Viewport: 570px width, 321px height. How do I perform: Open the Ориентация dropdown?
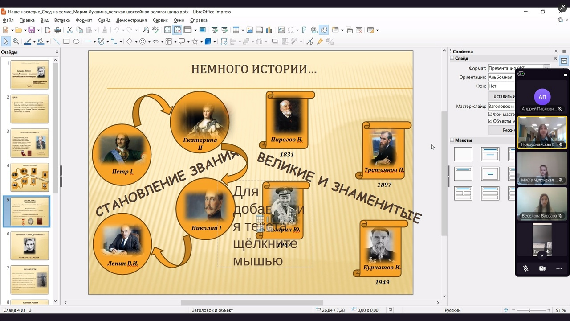pyautogui.click(x=501, y=77)
